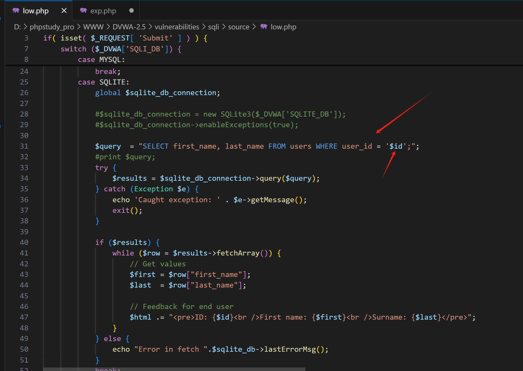Click the horizontal scrollbar at the bottom
The height and width of the screenshot is (371, 523).
[174, 369]
